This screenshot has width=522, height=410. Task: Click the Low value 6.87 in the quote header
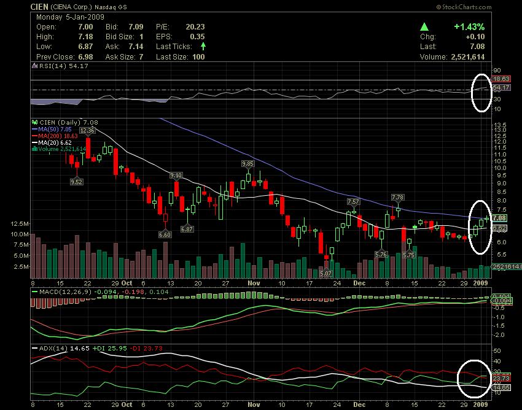[85, 47]
